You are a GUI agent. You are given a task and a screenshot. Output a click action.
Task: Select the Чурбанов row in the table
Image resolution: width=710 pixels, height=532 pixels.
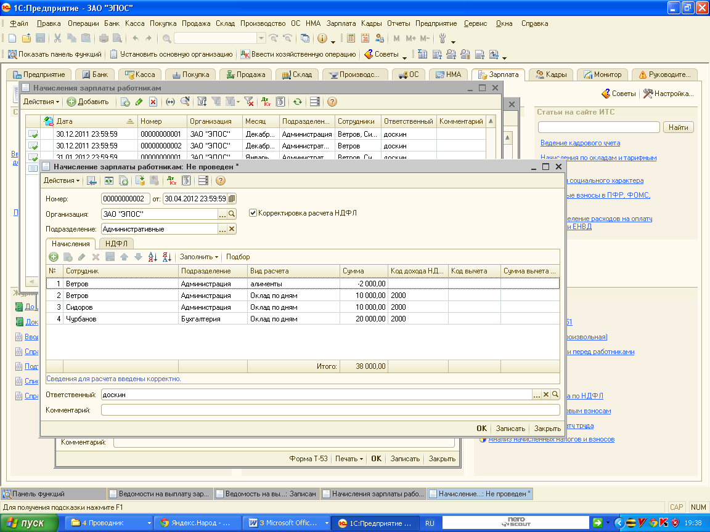303,319
